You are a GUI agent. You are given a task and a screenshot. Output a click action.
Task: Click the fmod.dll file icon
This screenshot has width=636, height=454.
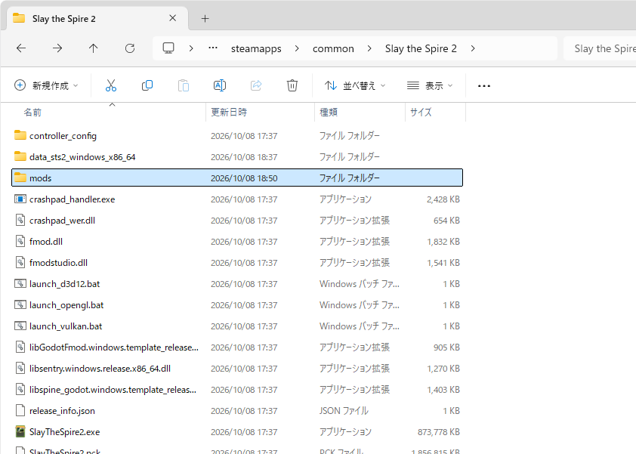click(x=20, y=241)
